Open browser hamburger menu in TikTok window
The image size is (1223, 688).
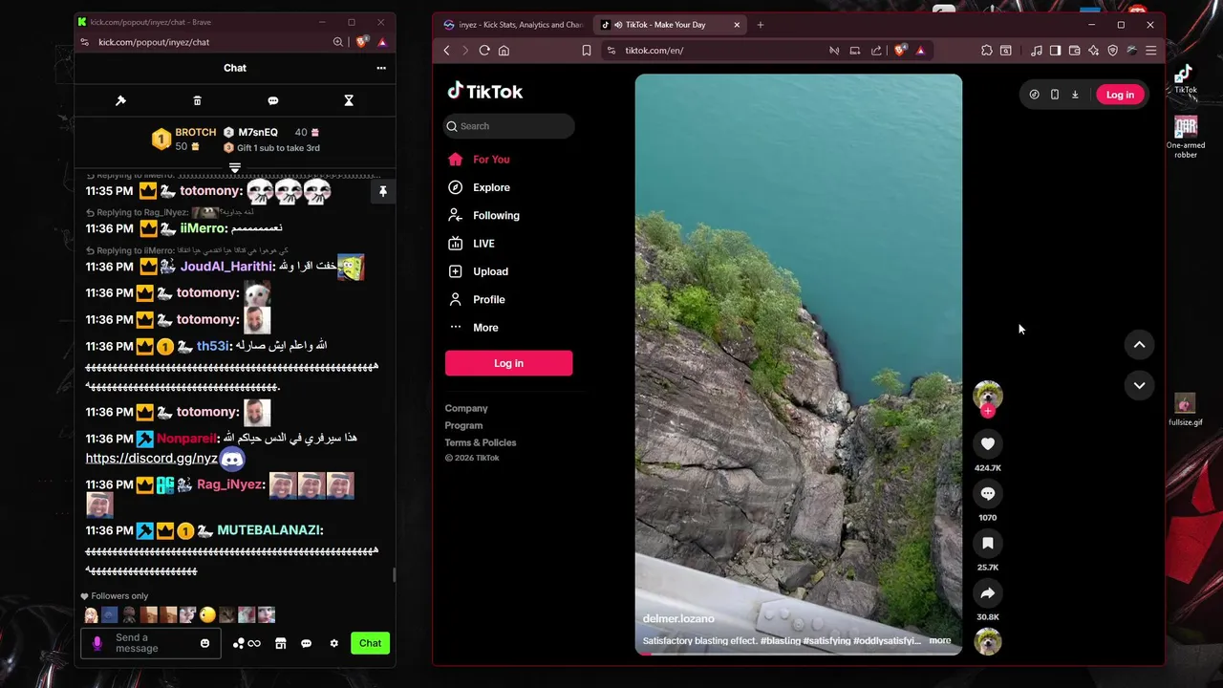(x=1150, y=51)
